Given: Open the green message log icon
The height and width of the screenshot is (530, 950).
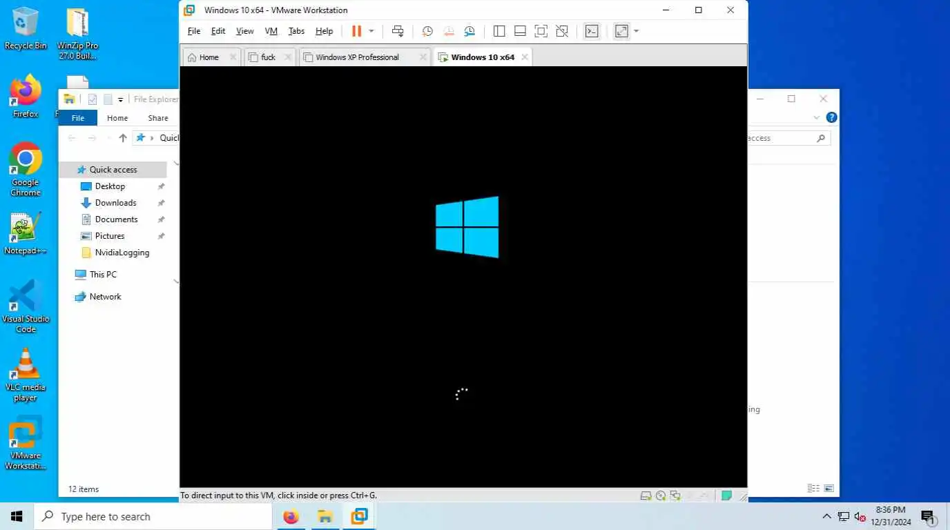Looking at the screenshot, I should point(726,495).
